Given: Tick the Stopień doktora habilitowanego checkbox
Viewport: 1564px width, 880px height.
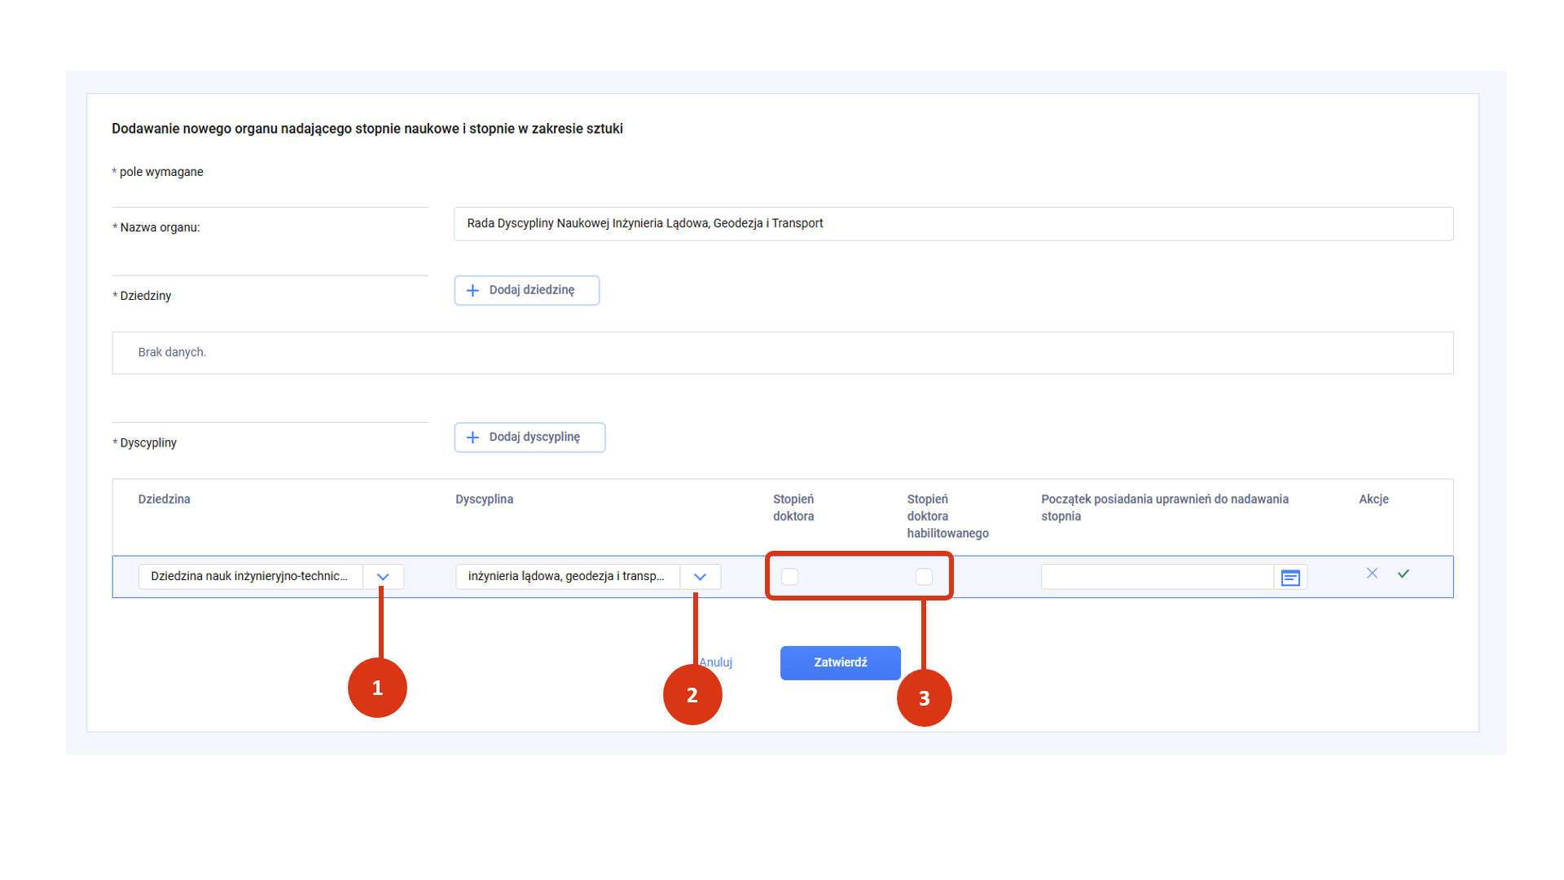Looking at the screenshot, I should (x=924, y=577).
